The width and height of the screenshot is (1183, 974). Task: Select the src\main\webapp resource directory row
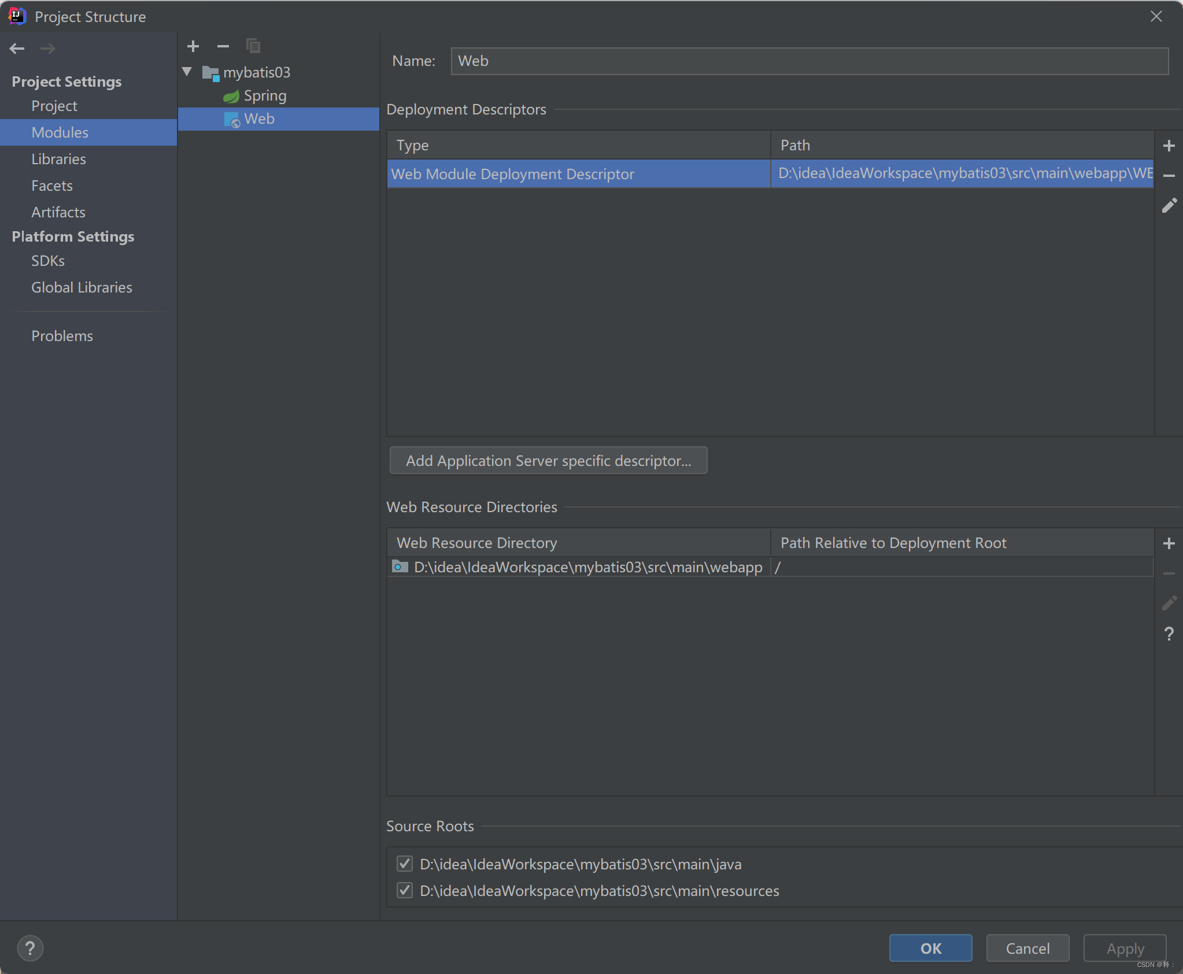[770, 567]
